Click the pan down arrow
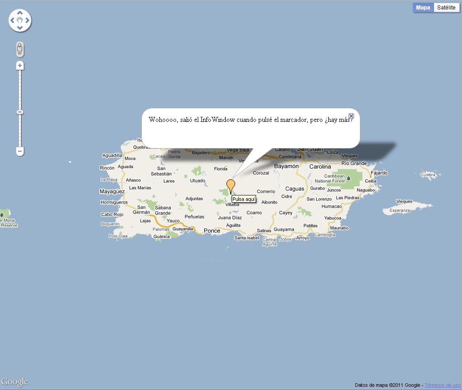 20,28
